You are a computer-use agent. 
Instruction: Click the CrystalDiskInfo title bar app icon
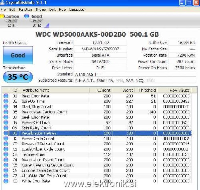(2, 3)
